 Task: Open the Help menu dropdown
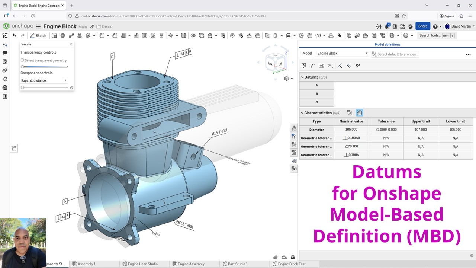(x=437, y=26)
